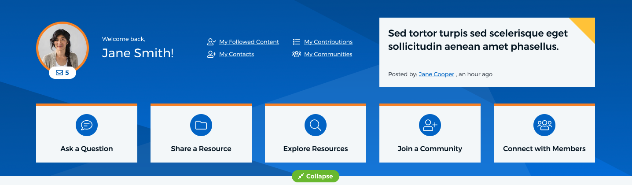This screenshot has width=632, height=185.
Task: Click the My Contacts person-plus icon
Action: 211,55
